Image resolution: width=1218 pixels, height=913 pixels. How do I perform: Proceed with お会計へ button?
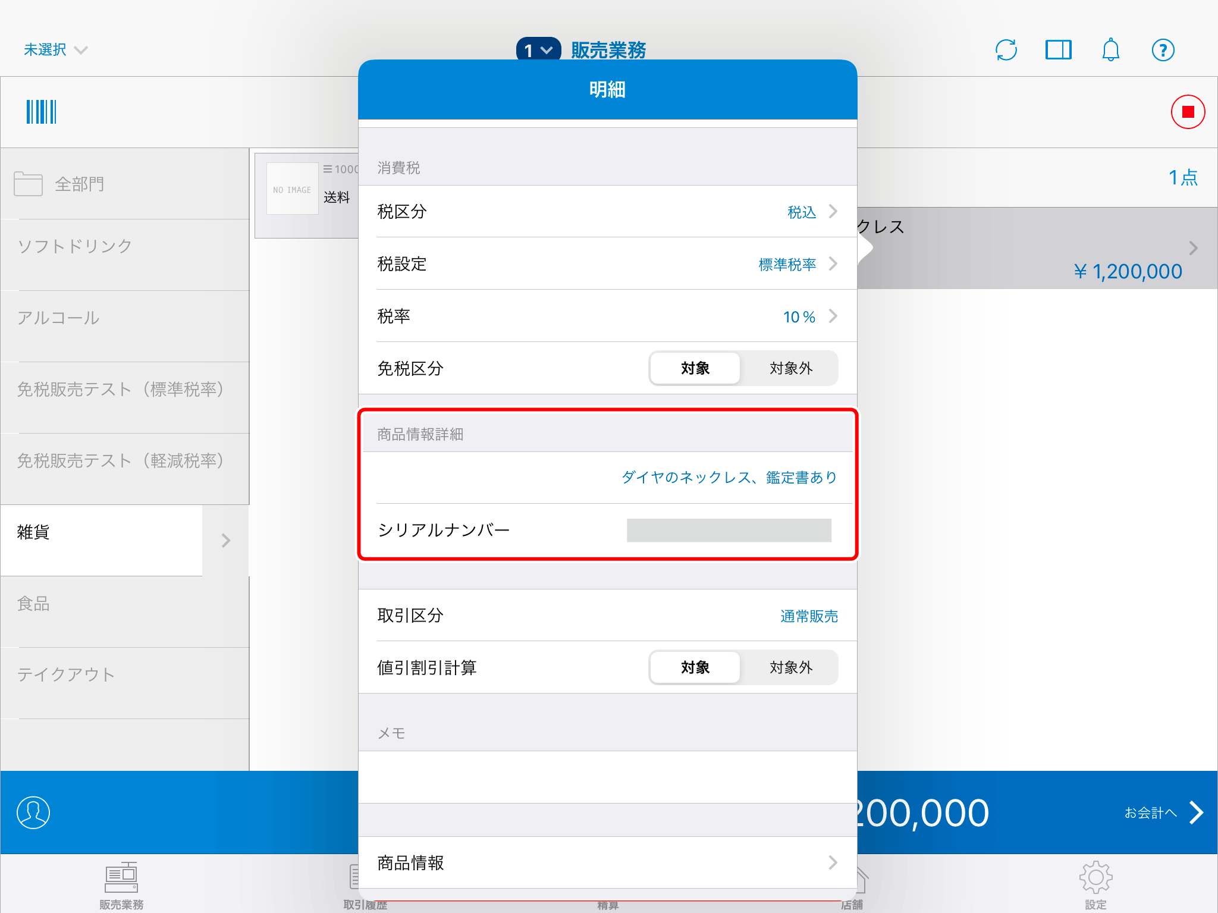[1163, 812]
